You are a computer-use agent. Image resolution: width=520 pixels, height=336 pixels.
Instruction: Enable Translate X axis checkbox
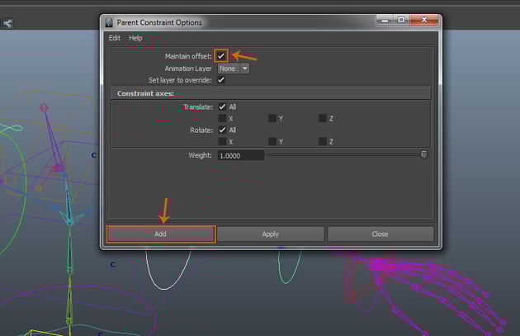(x=222, y=118)
